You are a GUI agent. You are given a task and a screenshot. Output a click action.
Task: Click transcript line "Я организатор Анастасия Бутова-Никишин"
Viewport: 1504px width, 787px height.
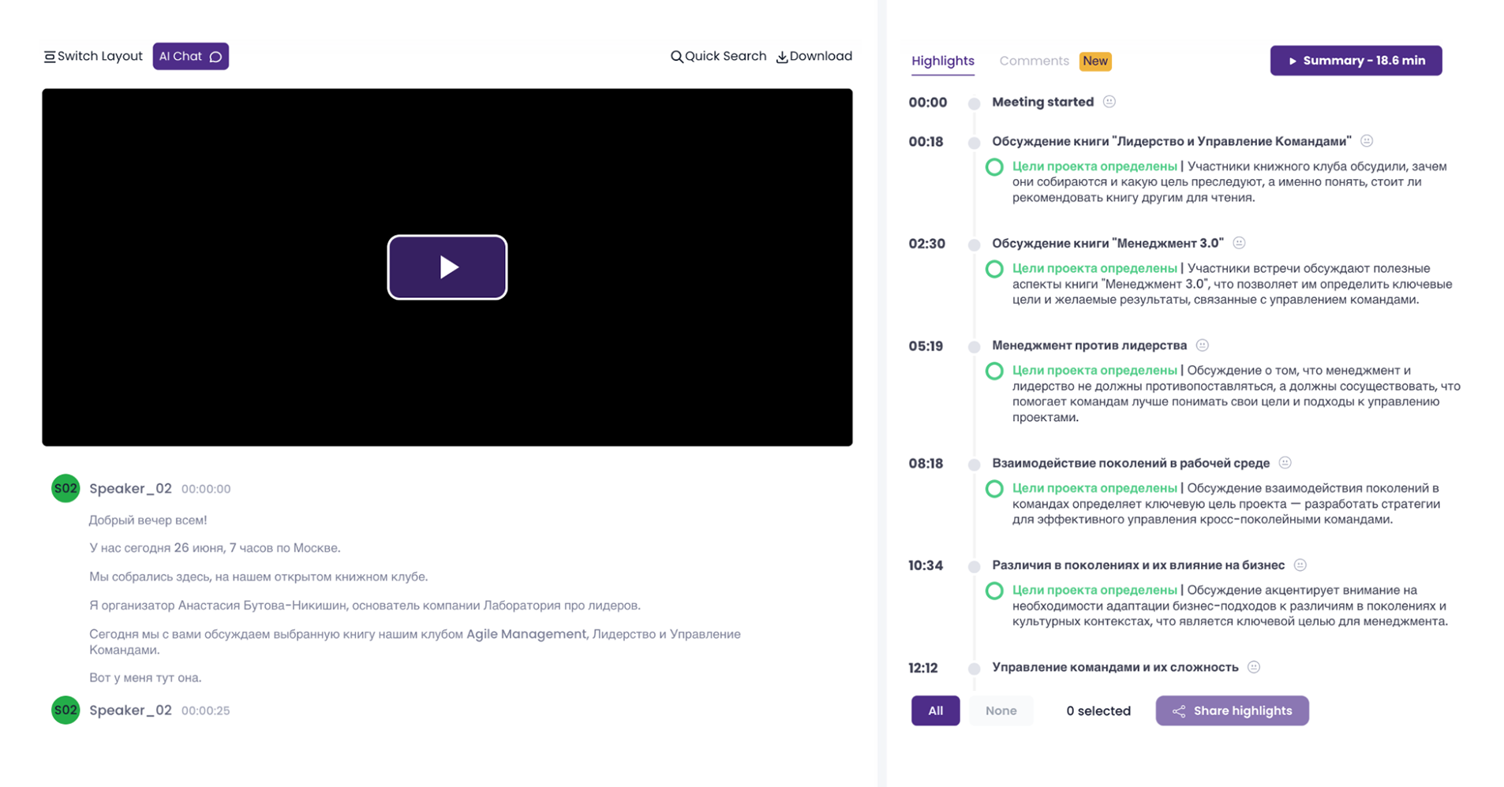[x=365, y=606]
